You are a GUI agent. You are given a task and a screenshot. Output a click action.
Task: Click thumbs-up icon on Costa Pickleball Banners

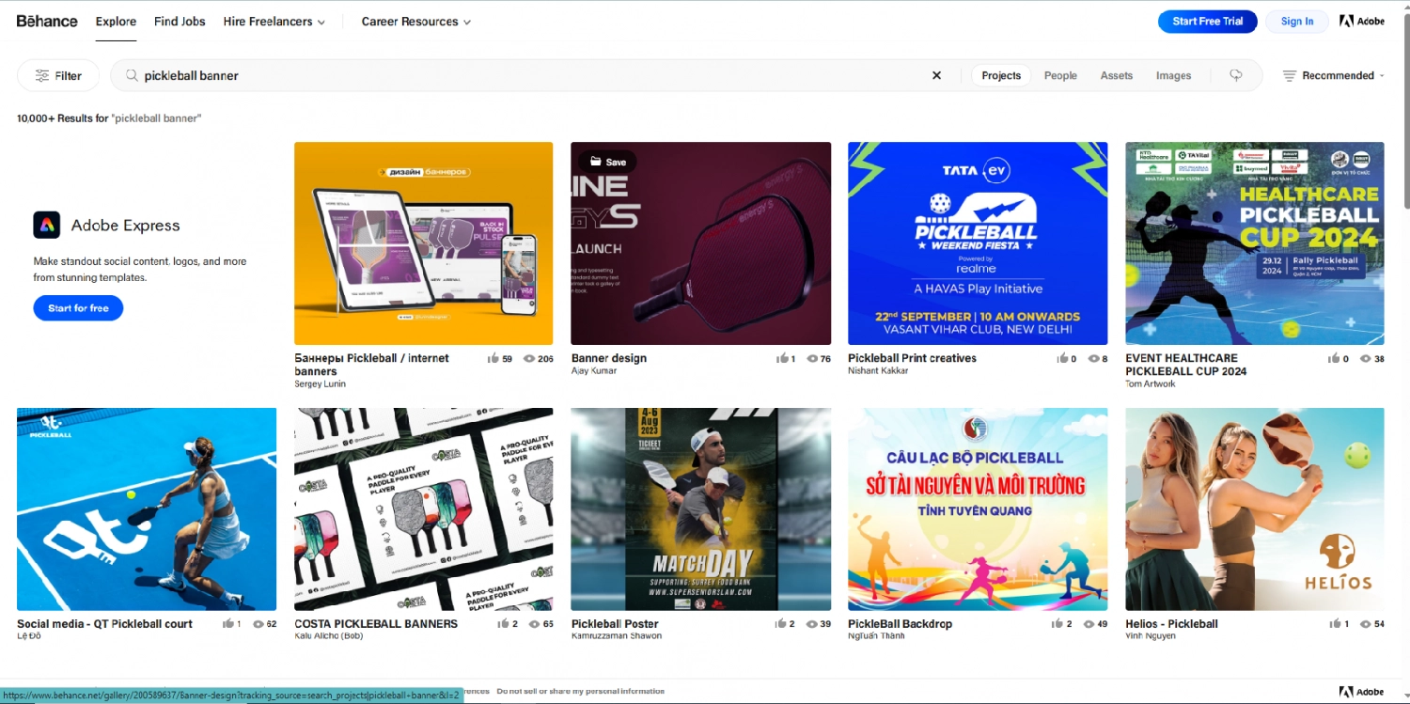pyautogui.click(x=503, y=624)
